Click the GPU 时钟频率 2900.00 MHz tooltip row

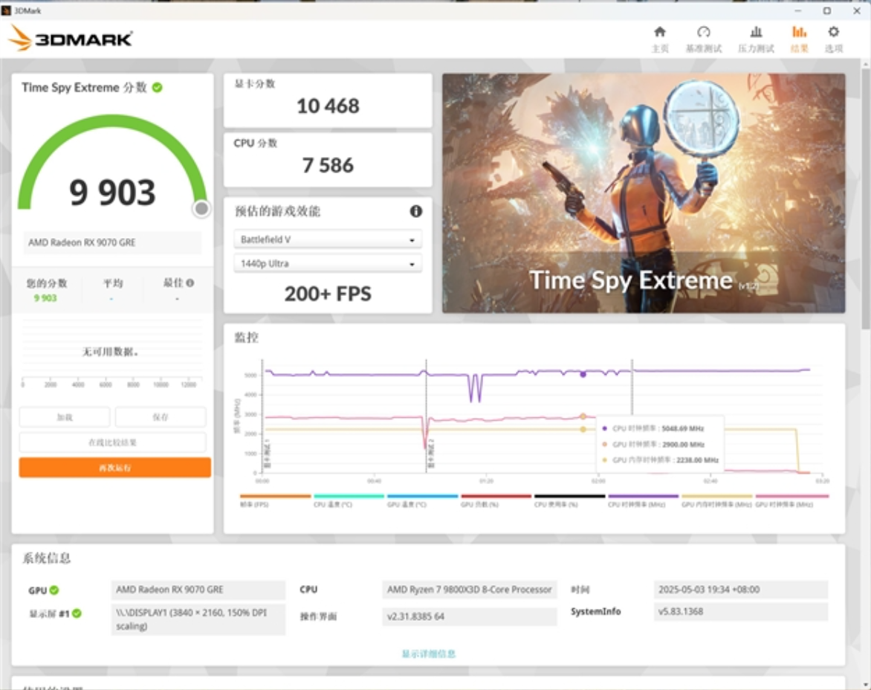653,445
